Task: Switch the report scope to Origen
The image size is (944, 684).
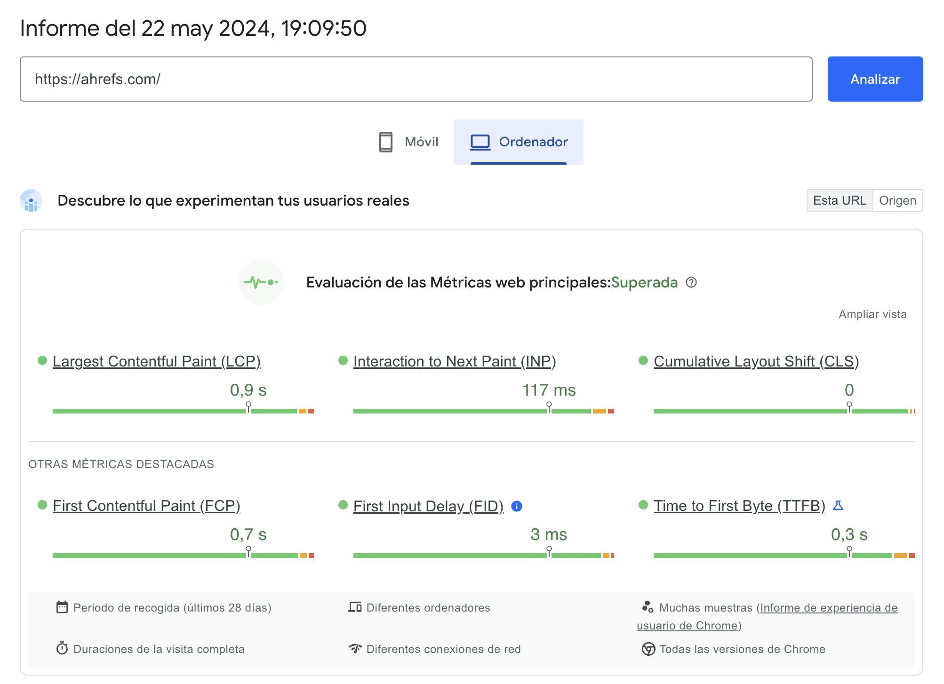Action: tap(898, 200)
